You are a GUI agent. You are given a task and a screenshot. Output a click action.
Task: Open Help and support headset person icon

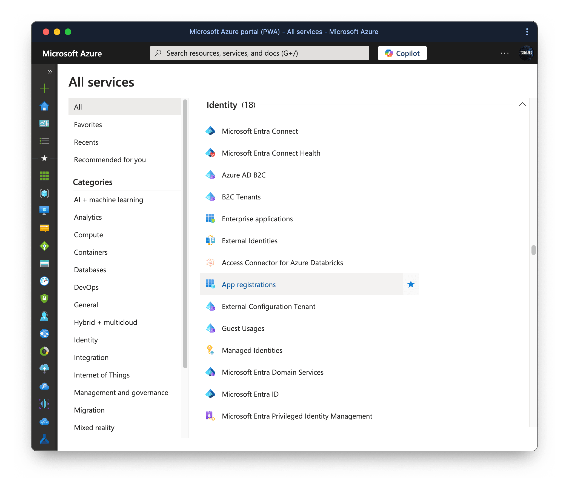pyautogui.click(x=44, y=316)
